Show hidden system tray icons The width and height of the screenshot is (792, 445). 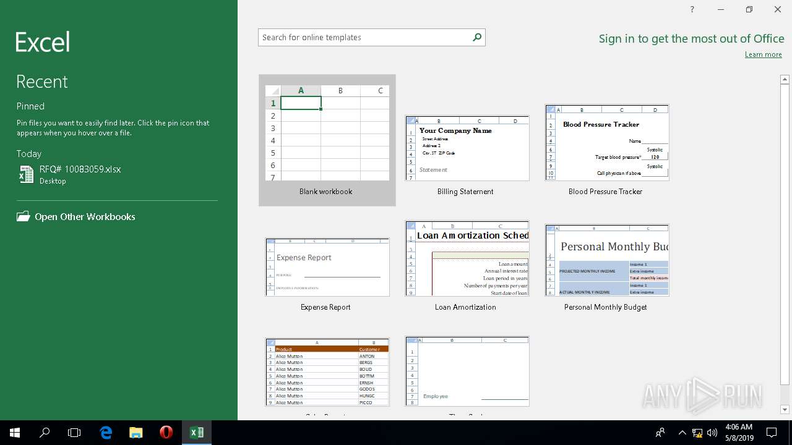pos(682,433)
